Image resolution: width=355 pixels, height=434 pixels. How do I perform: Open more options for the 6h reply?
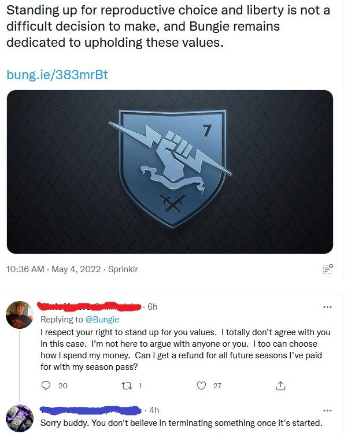327,307
